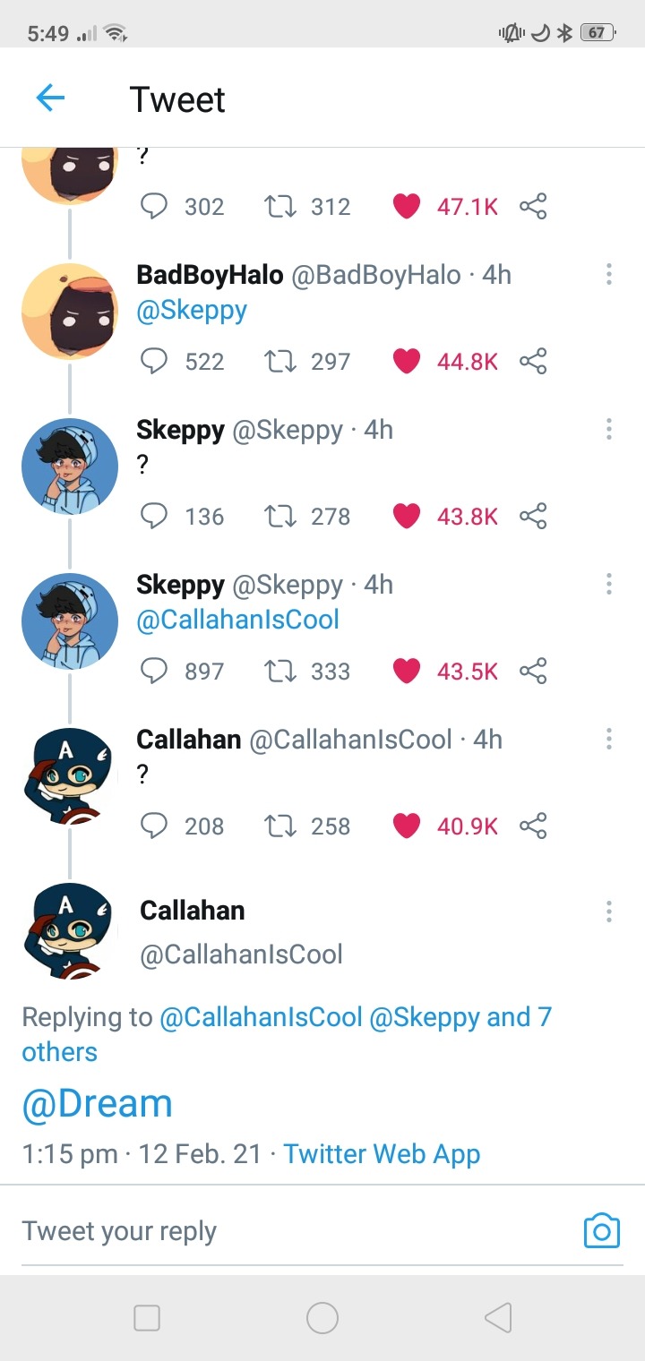The width and height of the screenshot is (645, 1361).
Task: Open overflow menu on Callahan's main tweet
Action: pos(609,912)
